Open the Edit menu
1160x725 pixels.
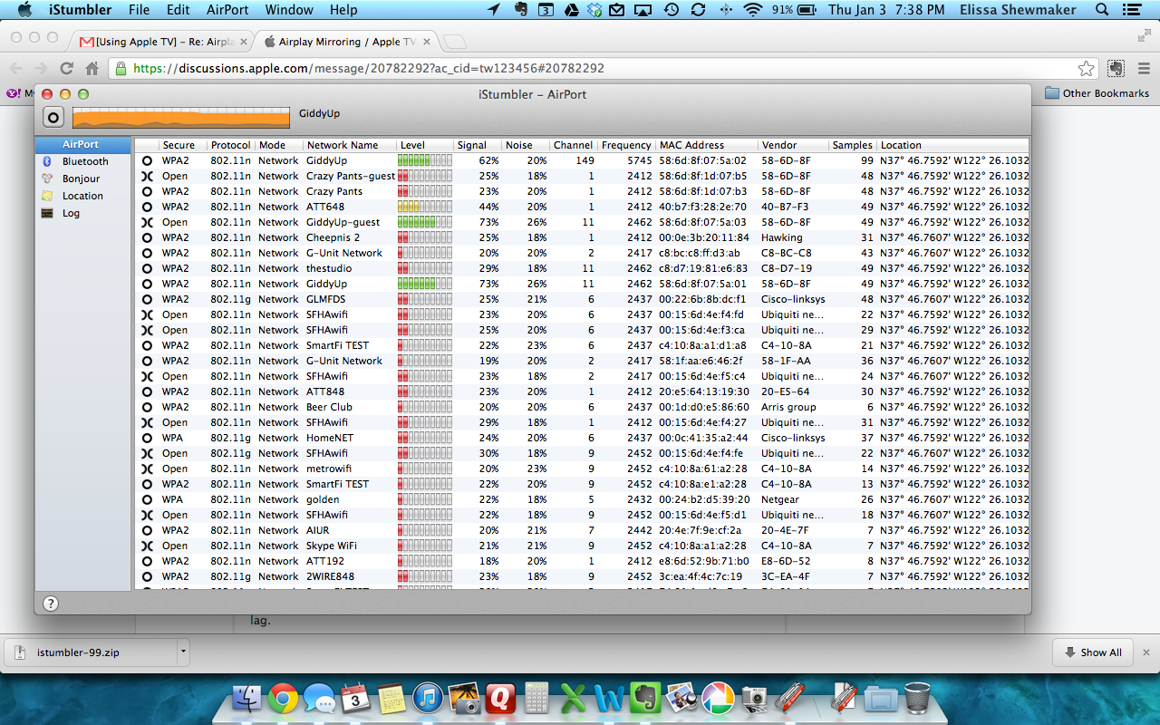[x=178, y=10]
